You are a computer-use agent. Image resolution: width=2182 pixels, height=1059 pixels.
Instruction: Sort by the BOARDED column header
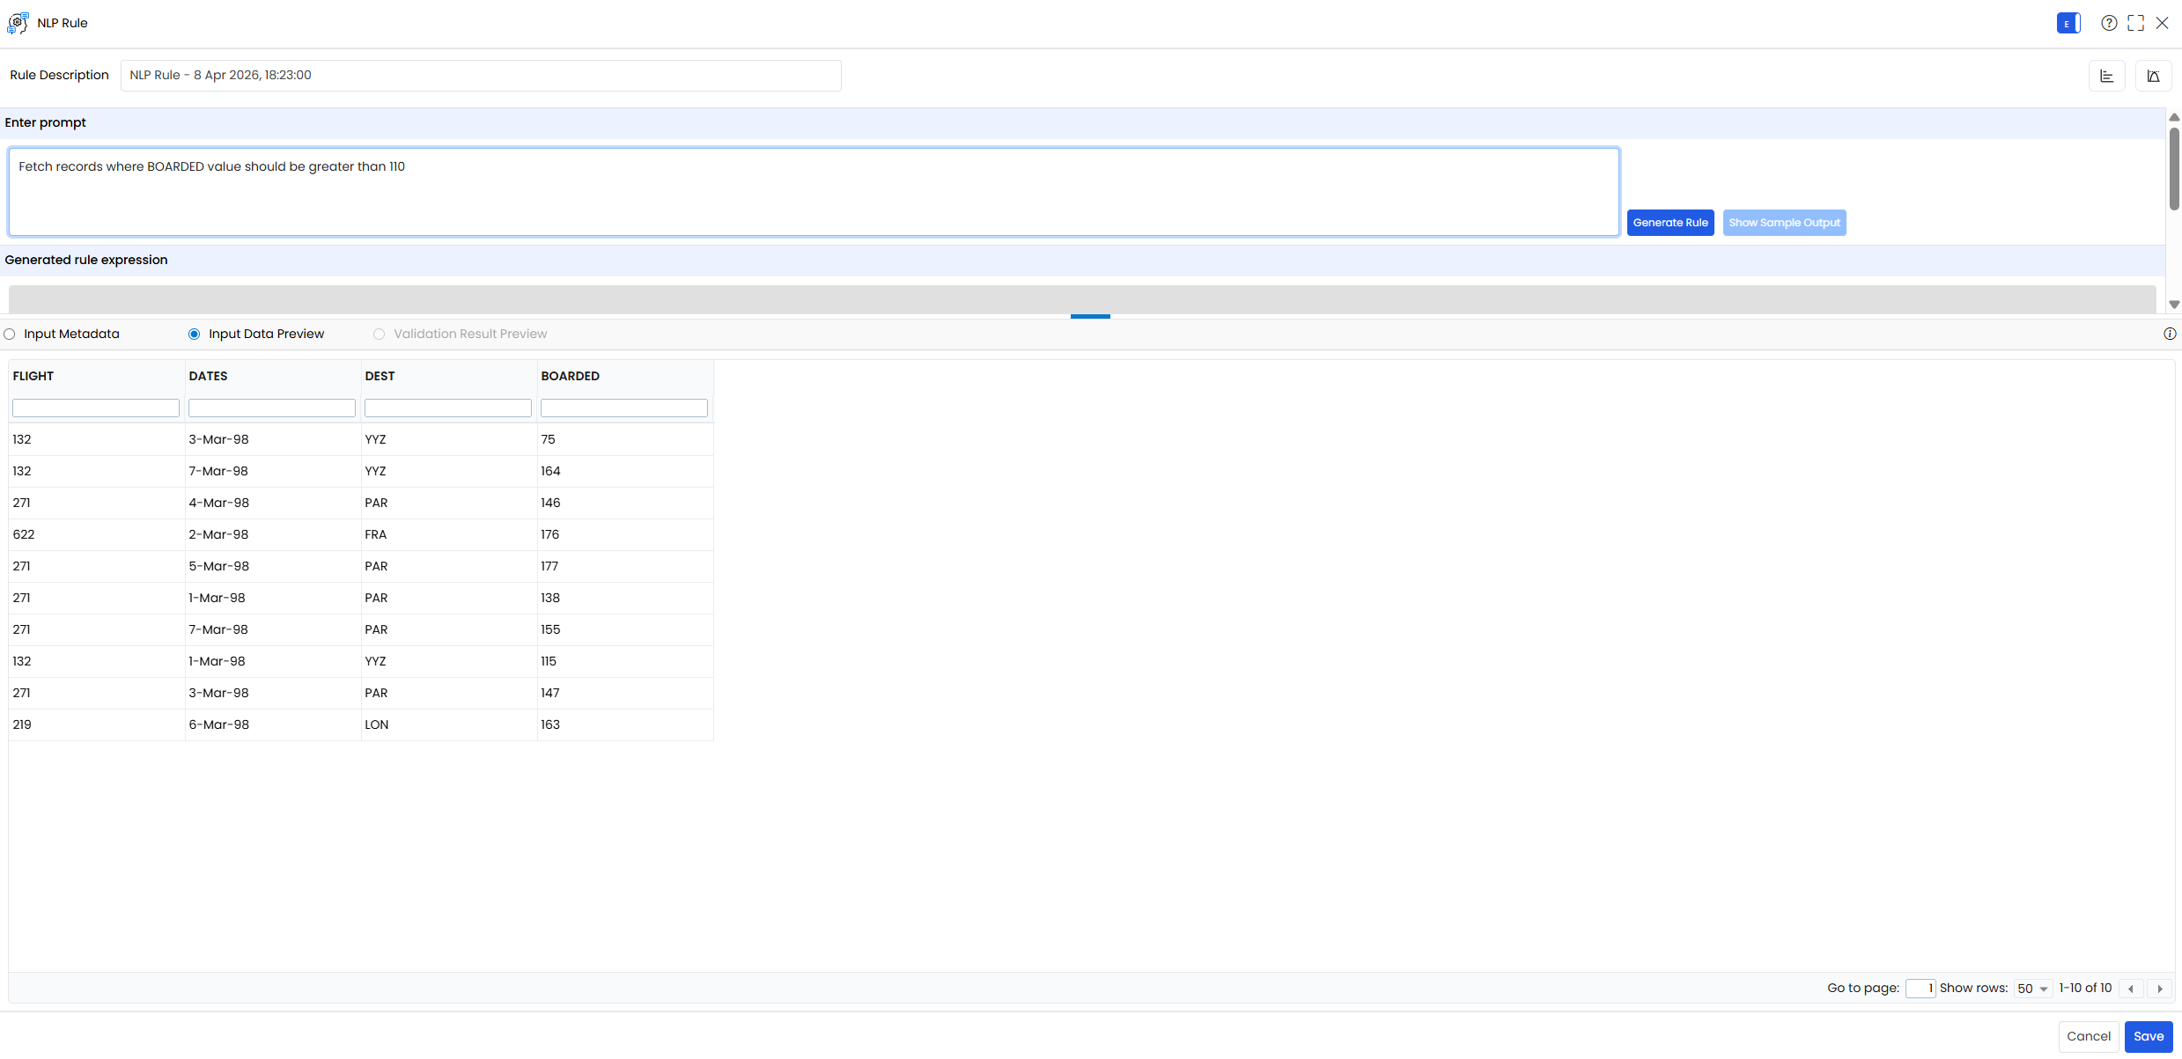click(x=570, y=376)
